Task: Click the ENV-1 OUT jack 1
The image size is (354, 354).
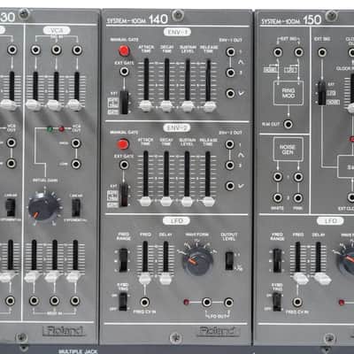Action: (x=230, y=52)
